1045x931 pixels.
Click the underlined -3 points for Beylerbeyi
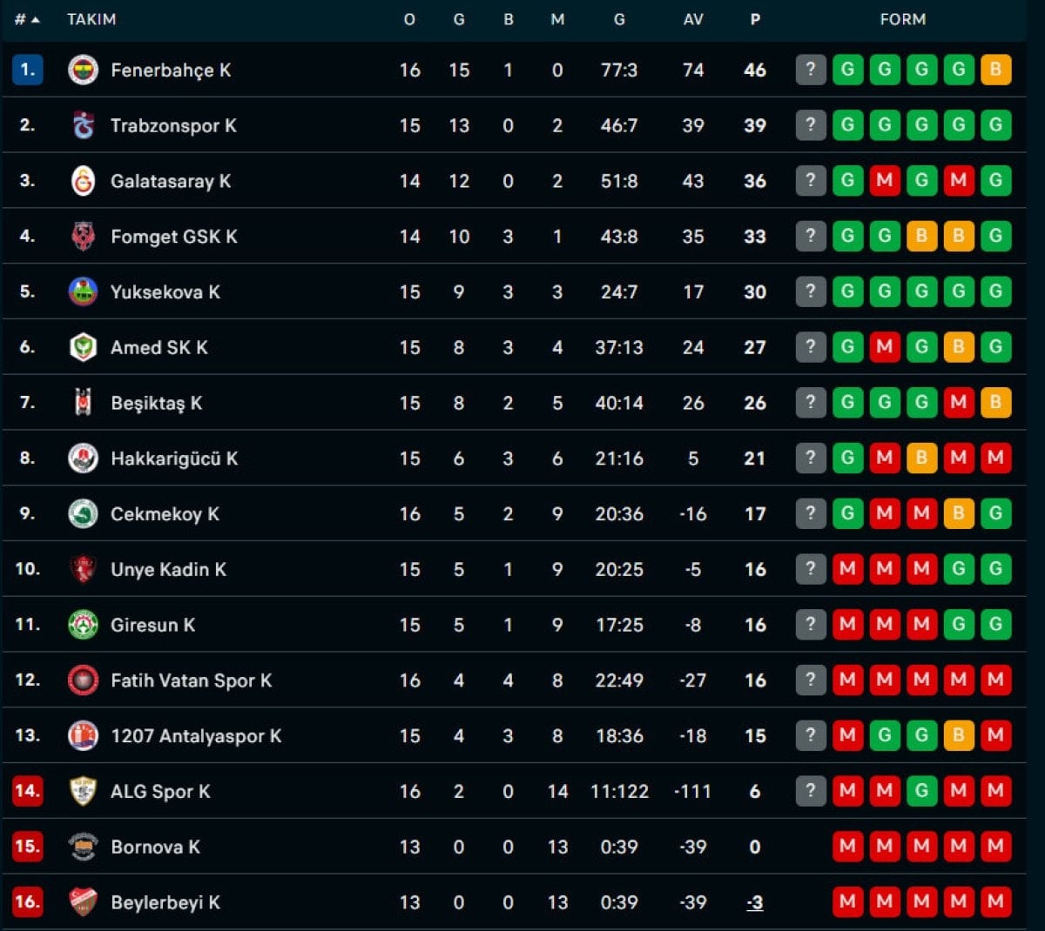(x=755, y=903)
